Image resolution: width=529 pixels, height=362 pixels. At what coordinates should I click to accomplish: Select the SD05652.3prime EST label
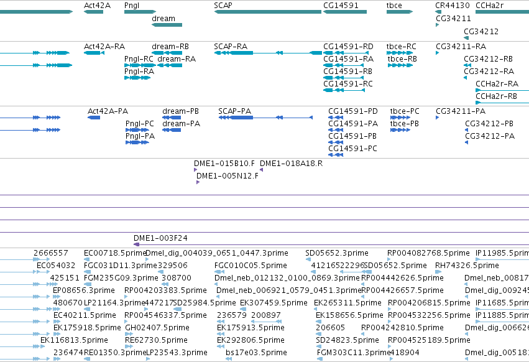(x=337, y=253)
